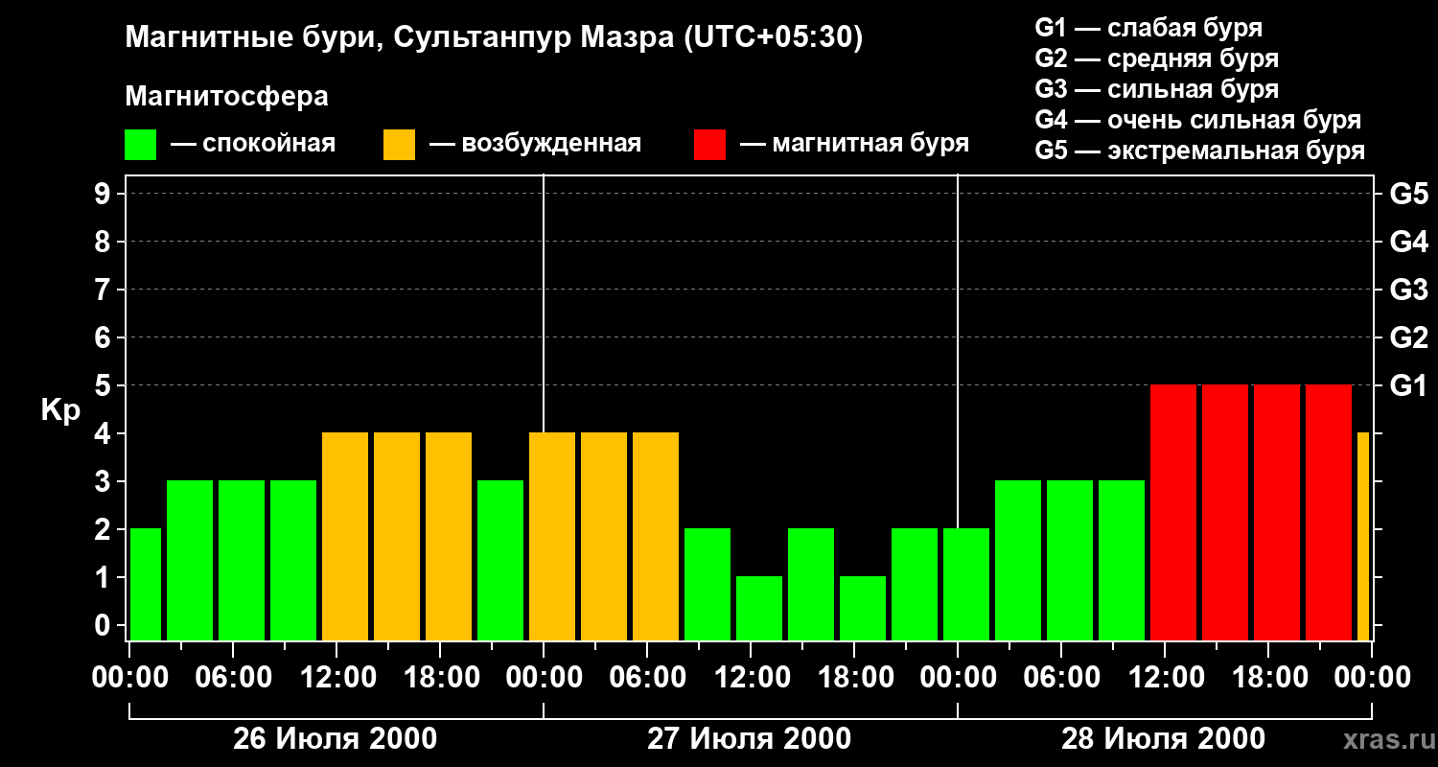The width and height of the screenshot is (1438, 767).
Task: Select the title 'Магнитные бури, Султанпур Мазра (UTC+05:30)'
Action: tap(494, 37)
